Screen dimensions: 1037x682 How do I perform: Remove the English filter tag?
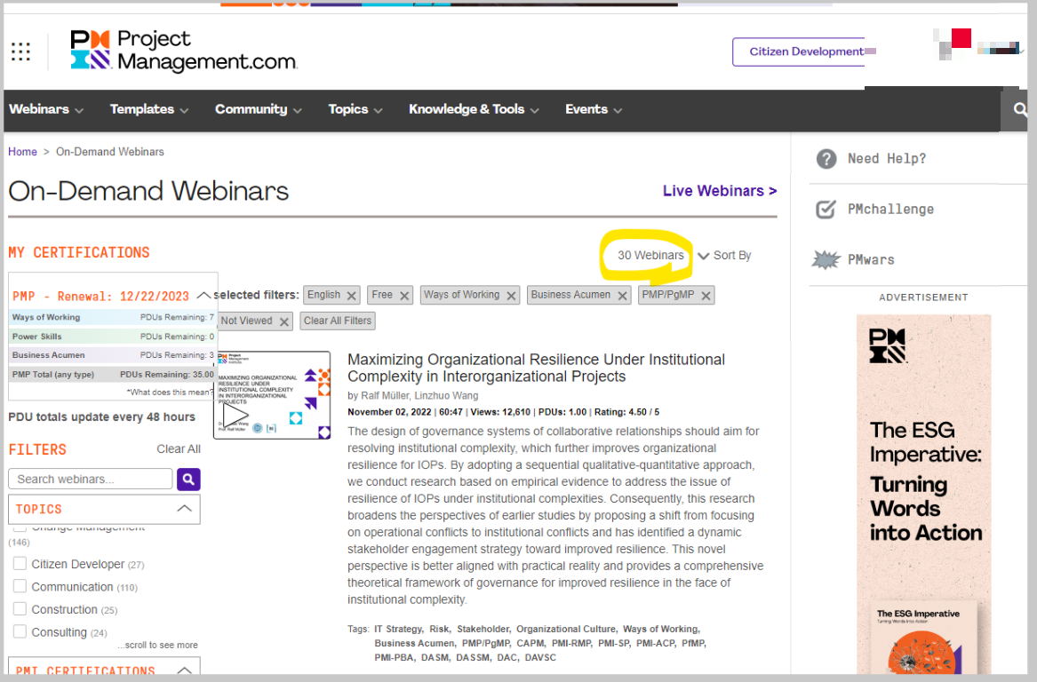(352, 296)
